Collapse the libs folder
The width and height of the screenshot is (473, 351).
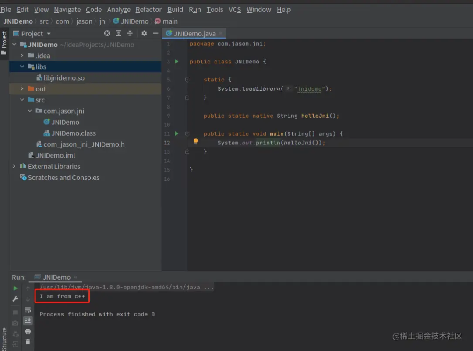pos(22,67)
